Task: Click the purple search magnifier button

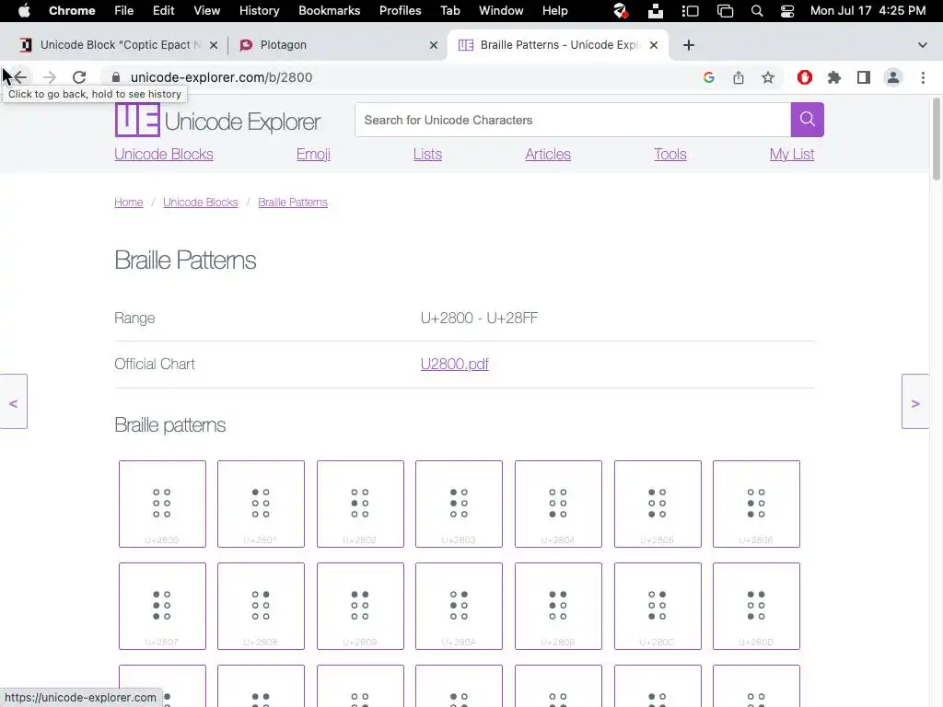Action: pos(807,120)
